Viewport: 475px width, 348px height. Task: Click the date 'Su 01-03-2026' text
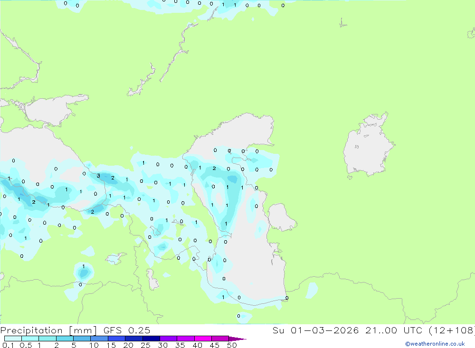tap(316, 330)
